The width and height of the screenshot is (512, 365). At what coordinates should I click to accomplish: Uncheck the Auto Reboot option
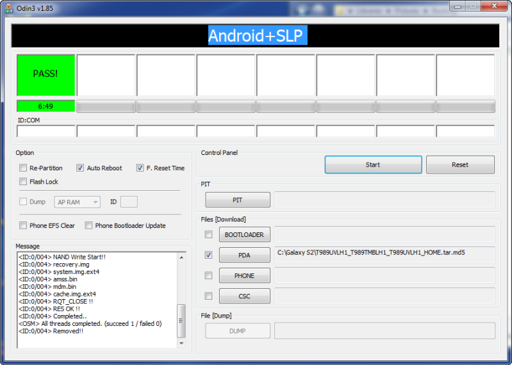tap(80, 168)
